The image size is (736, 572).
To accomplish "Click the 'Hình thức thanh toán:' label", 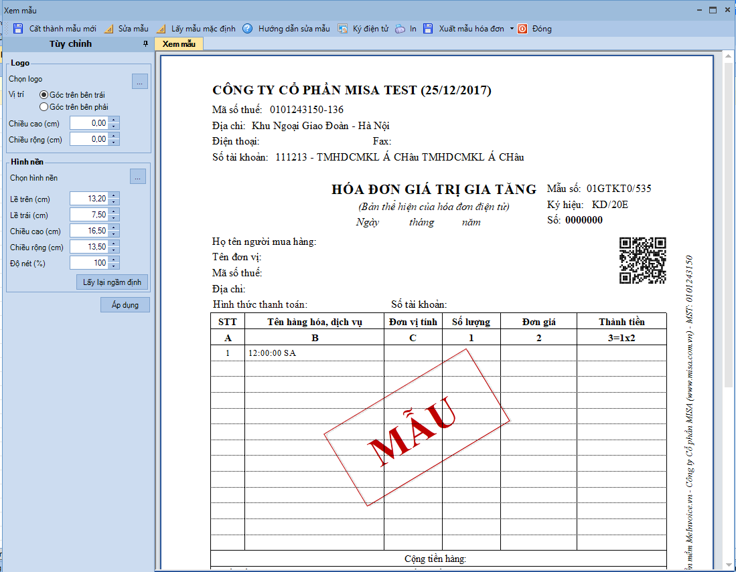I will click(260, 304).
